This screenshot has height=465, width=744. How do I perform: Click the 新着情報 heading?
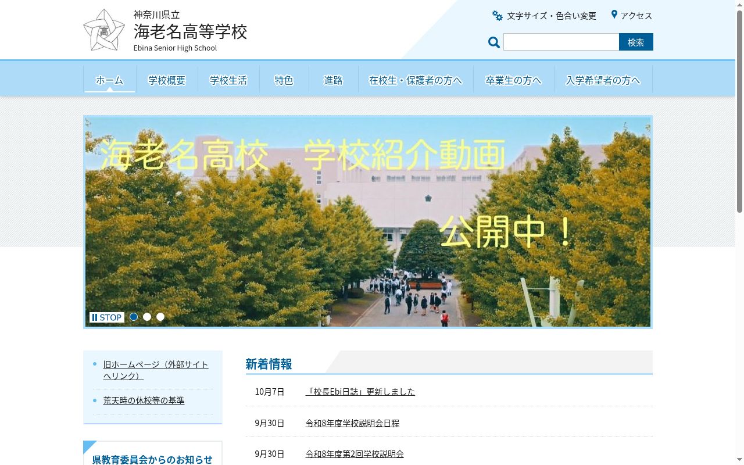coord(269,364)
